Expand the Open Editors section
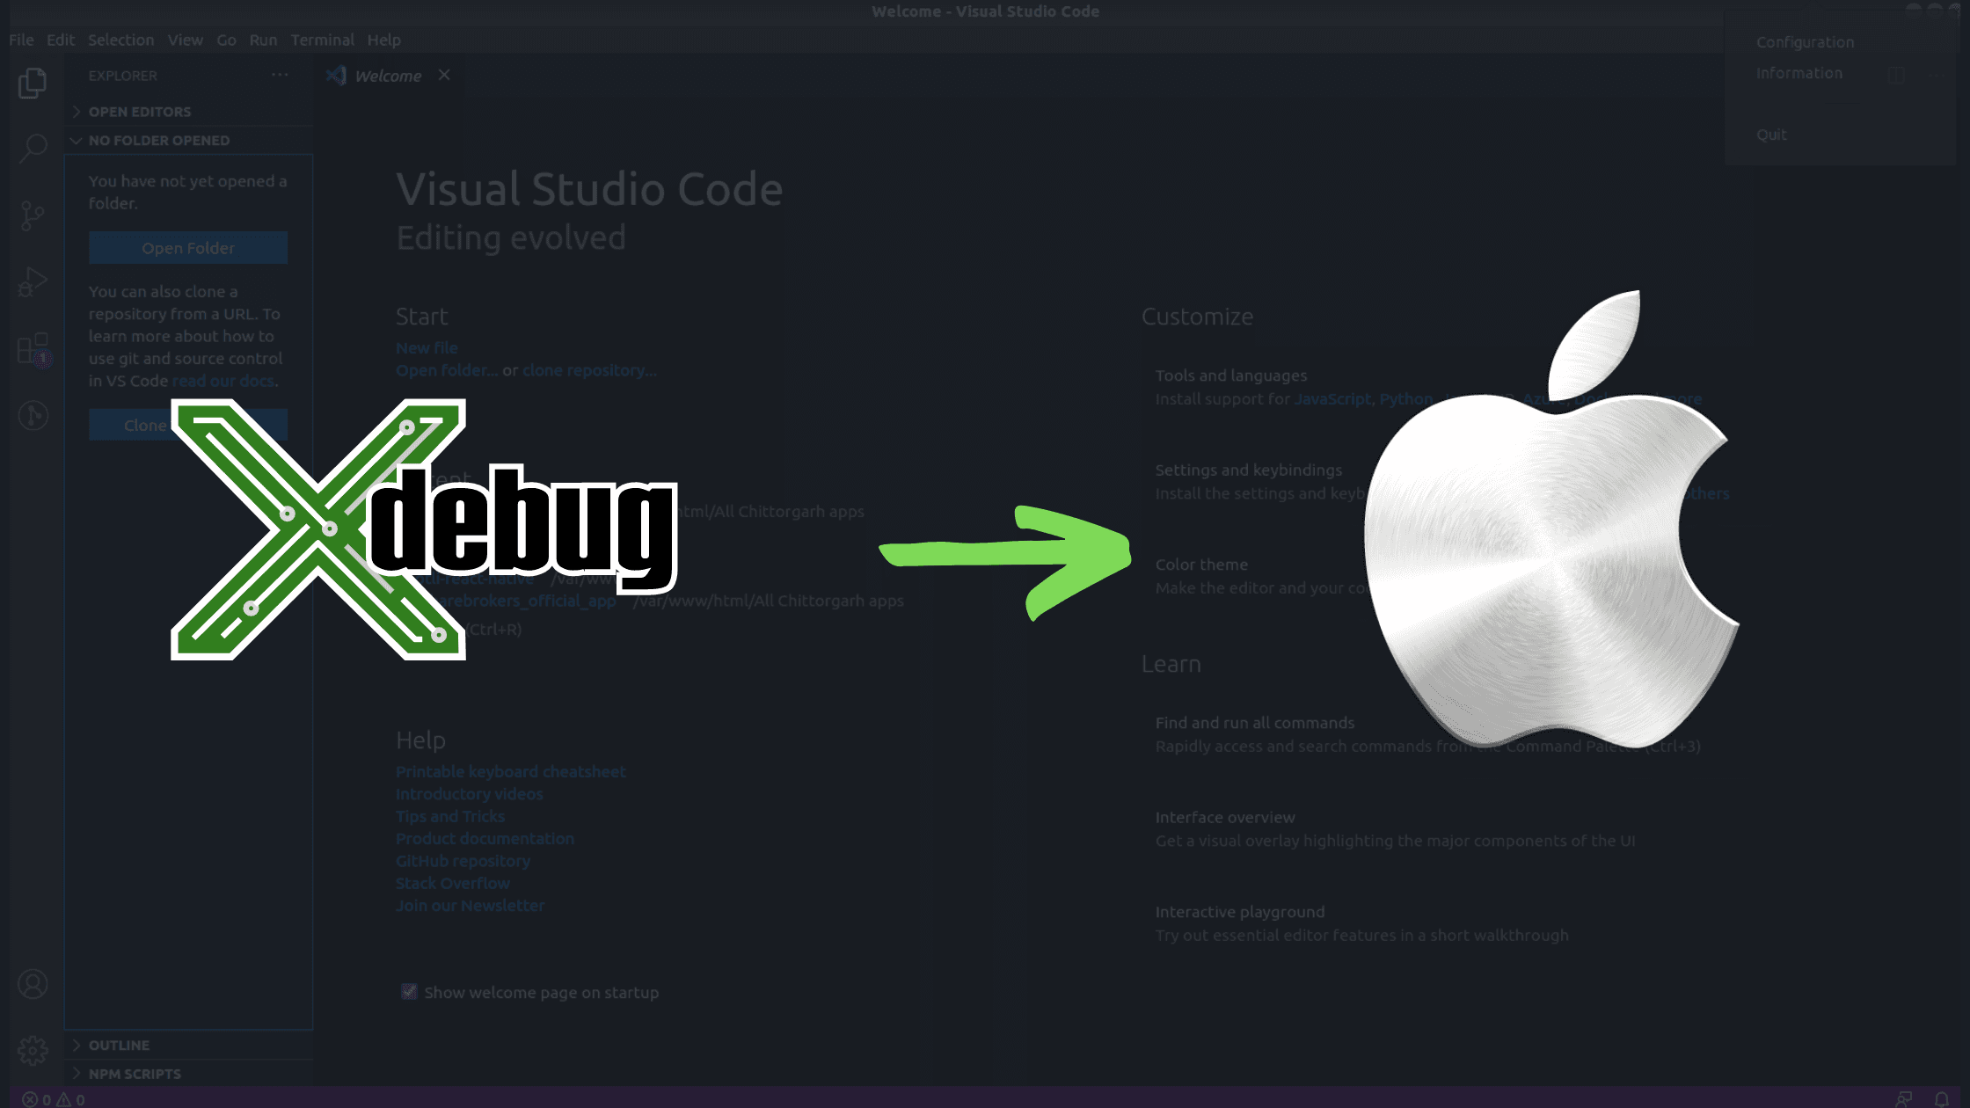Image resolution: width=1970 pixels, height=1108 pixels. point(188,112)
